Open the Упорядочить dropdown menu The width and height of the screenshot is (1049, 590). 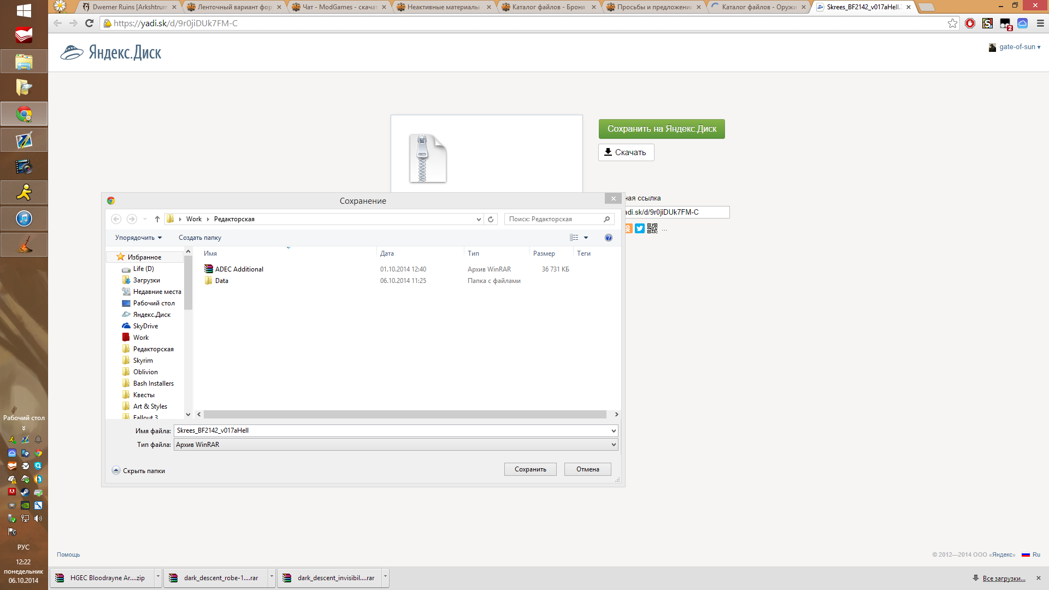tap(138, 238)
